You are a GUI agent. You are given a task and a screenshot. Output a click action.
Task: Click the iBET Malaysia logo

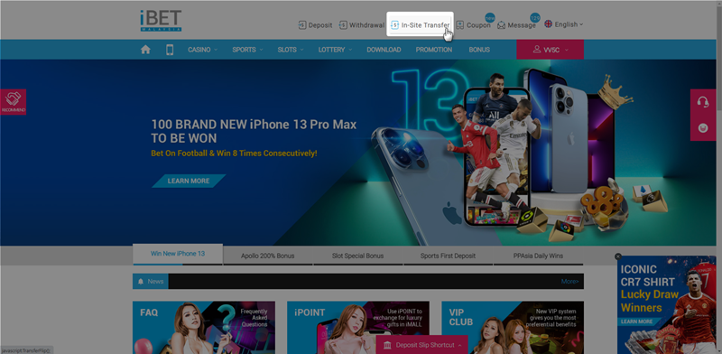(161, 20)
